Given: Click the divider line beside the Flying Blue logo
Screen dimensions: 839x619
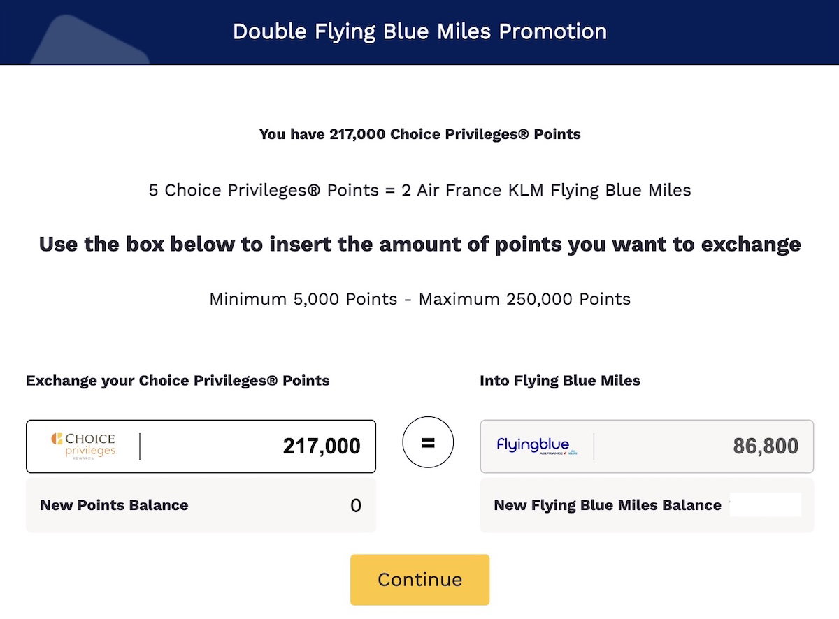Looking at the screenshot, I should (594, 446).
